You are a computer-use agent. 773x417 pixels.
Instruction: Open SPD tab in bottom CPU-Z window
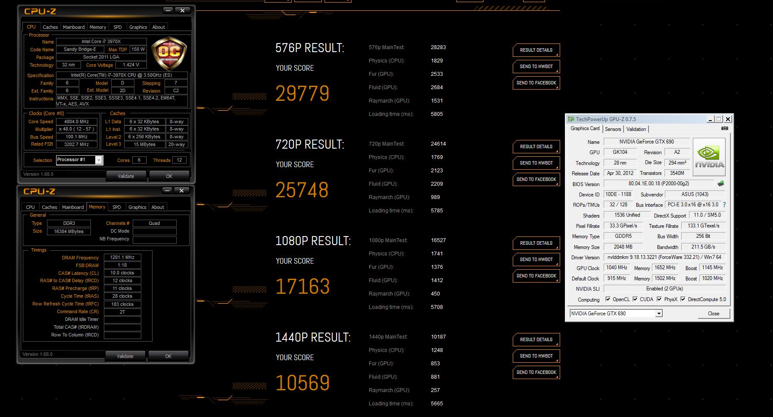[x=116, y=207]
